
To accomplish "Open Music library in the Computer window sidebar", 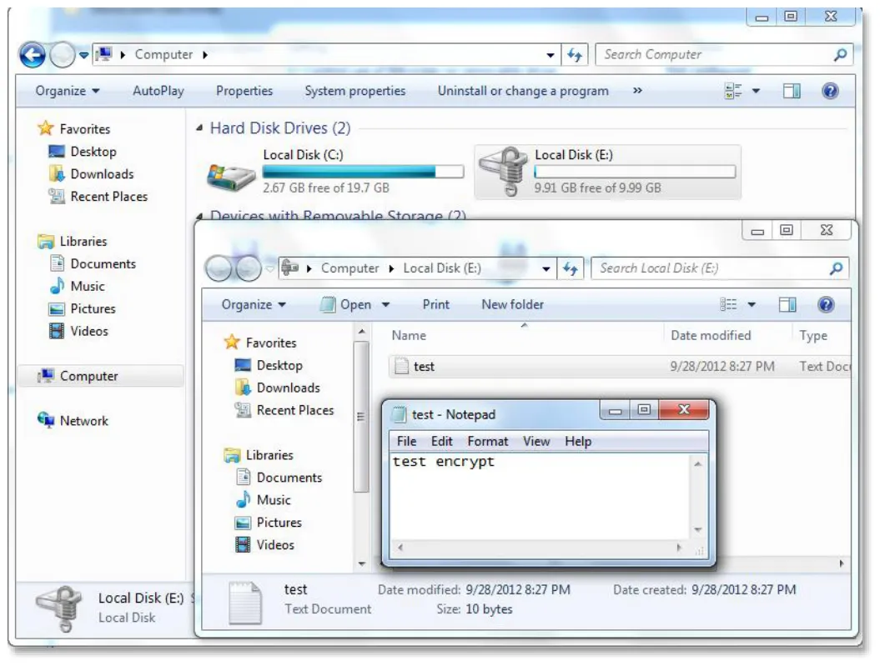I will coord(87,287).
